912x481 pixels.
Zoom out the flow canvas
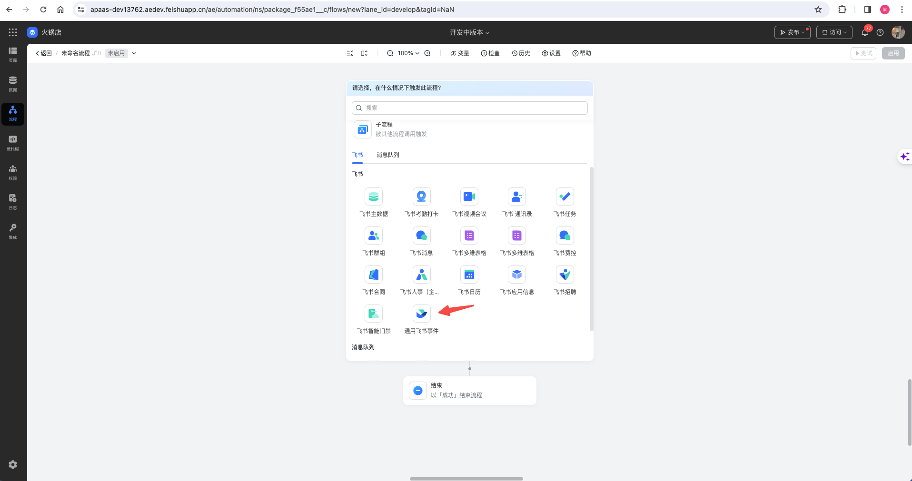click(x=390, y=53)
